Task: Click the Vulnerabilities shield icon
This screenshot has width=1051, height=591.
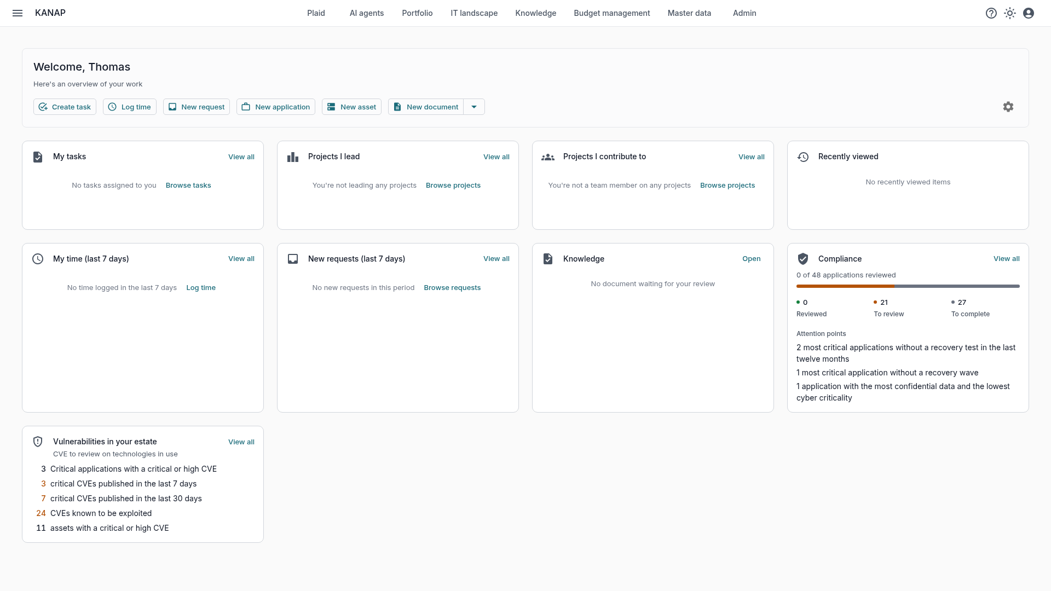Action: point(38,442)
